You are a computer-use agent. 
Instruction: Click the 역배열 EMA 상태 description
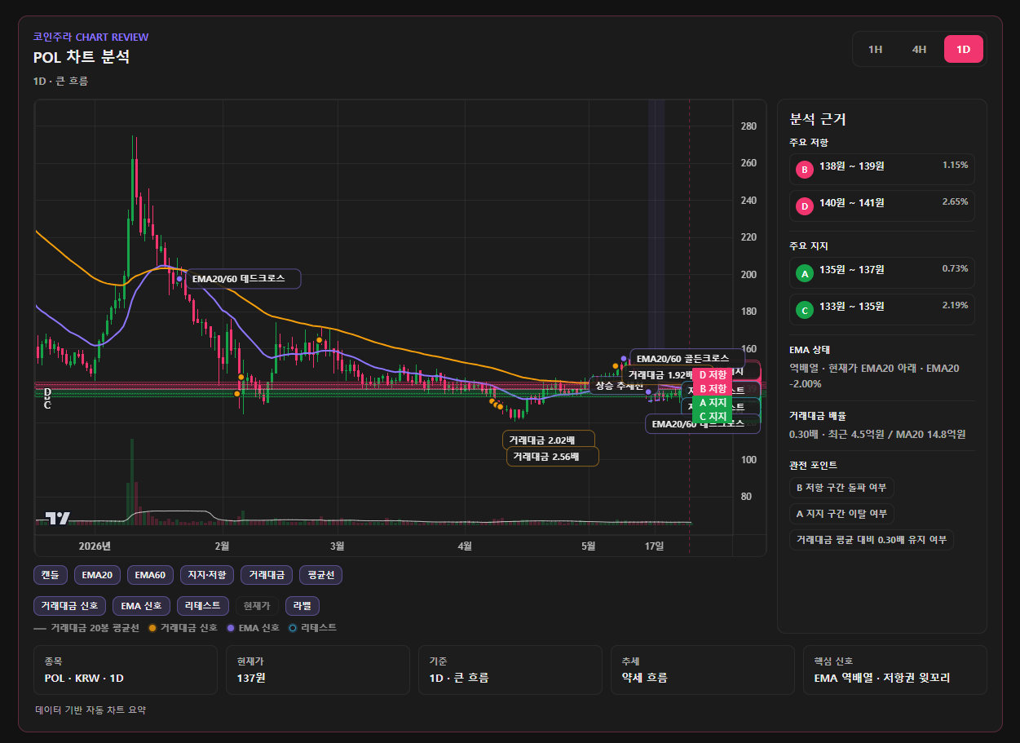(874, 376)
